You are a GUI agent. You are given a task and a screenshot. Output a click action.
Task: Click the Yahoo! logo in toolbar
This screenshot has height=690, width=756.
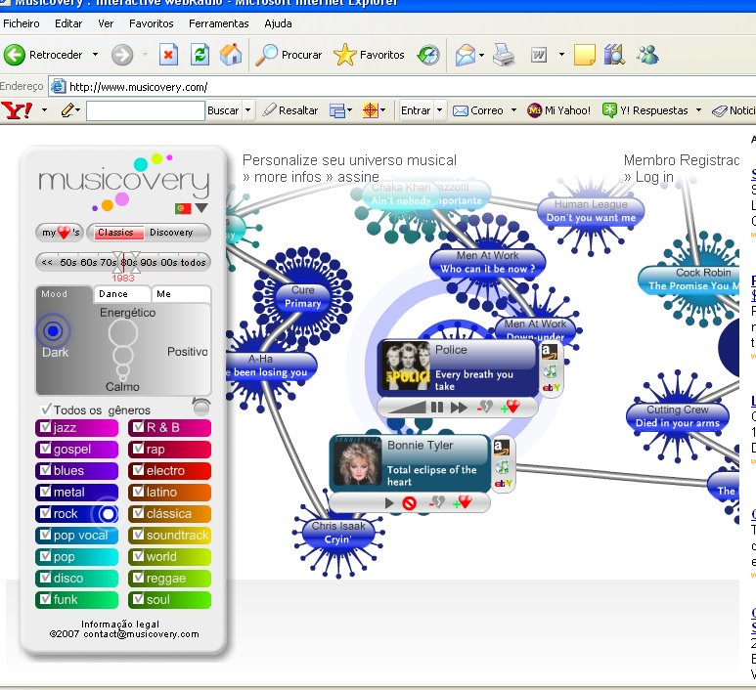pyautogui.click(x=17, y=110)
